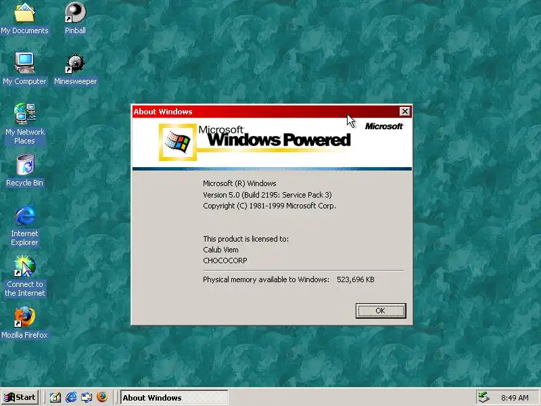The image size is (541, 406).
Task: Click 'This product is licensed to:' text
Action: tap(245, 239)
